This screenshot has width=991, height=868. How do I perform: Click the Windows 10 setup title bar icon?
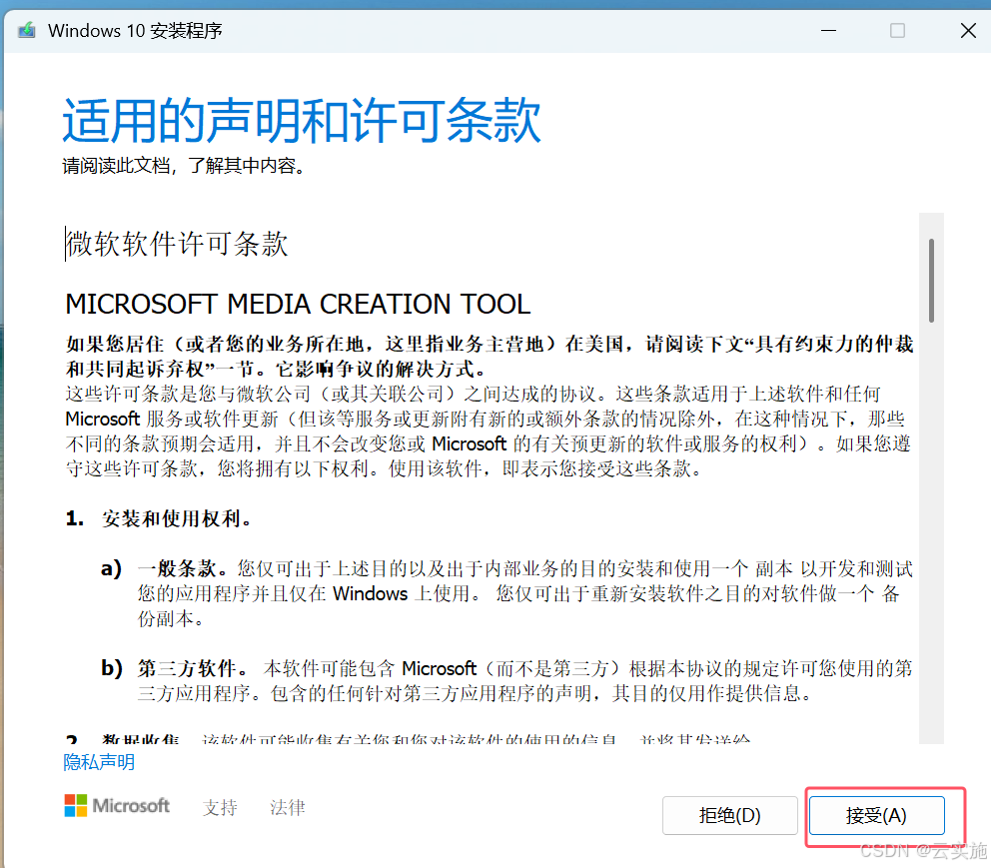point(27,30)
